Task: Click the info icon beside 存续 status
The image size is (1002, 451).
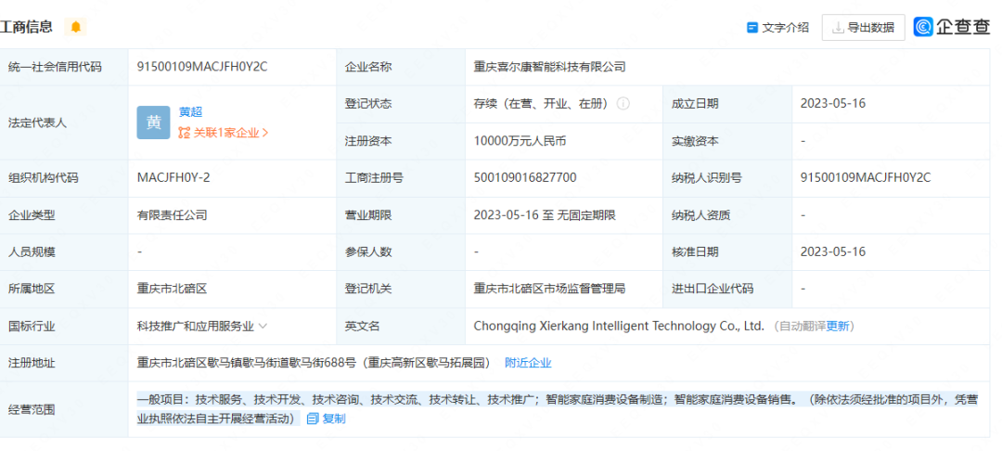Action: (x=623, y=104)
